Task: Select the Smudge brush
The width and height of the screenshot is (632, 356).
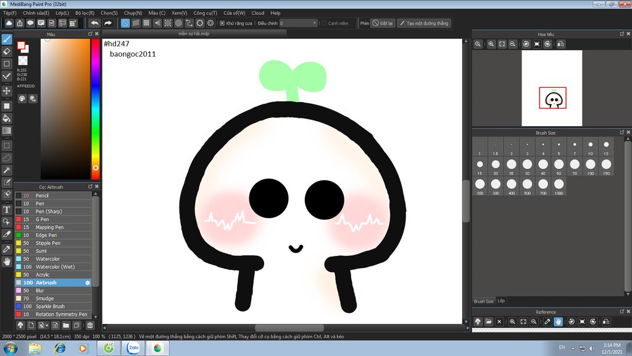Action: [53, 299]
